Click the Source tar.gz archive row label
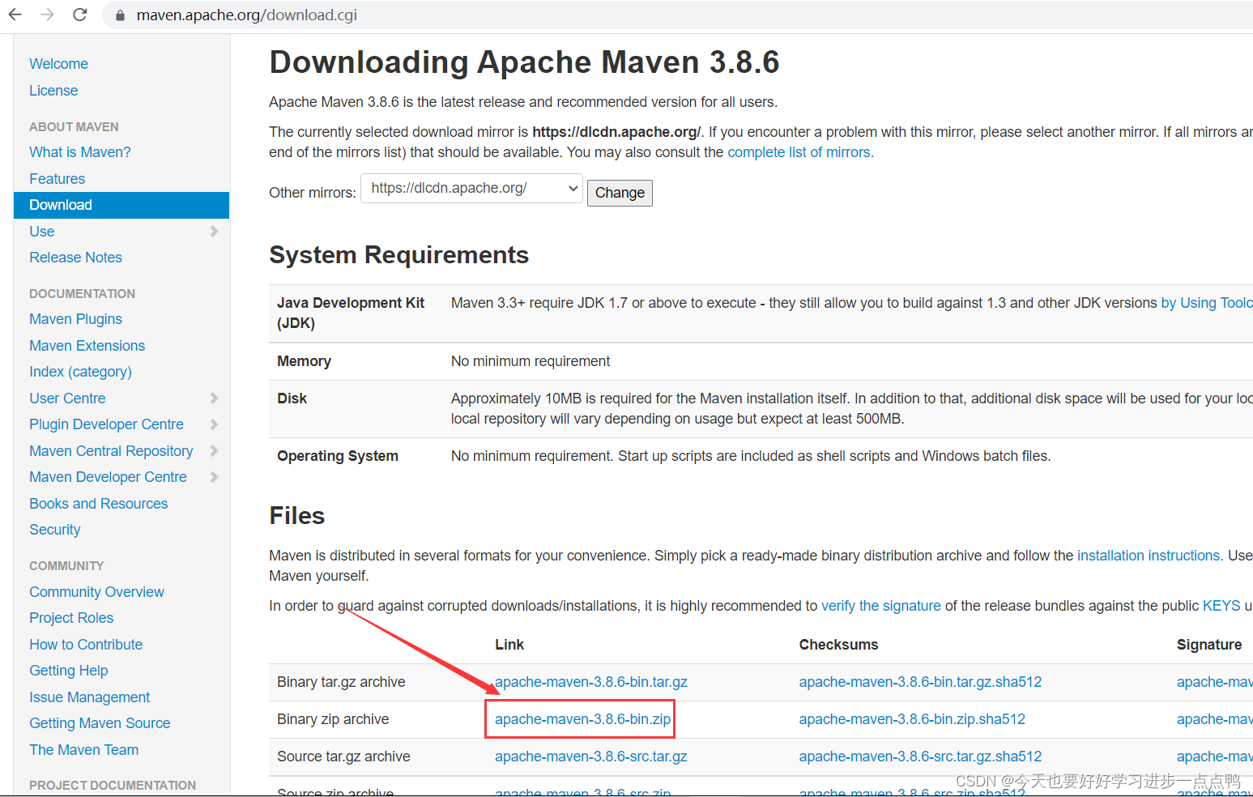This screenshot has width=1253, height=797. [343, 757]
